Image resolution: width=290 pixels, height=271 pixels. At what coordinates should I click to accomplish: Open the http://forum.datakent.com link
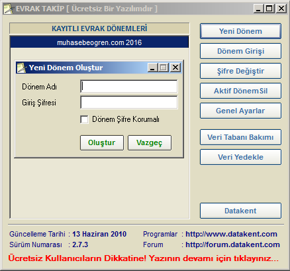coord(232,244)
